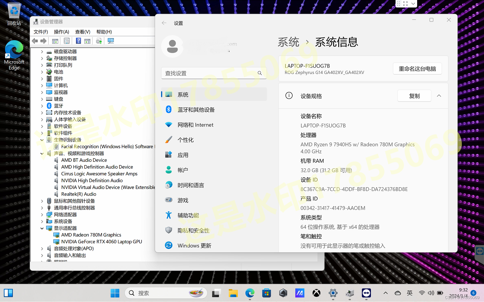
Task: Open Microsoft Store from the taskbar
Action: (266, 293)
